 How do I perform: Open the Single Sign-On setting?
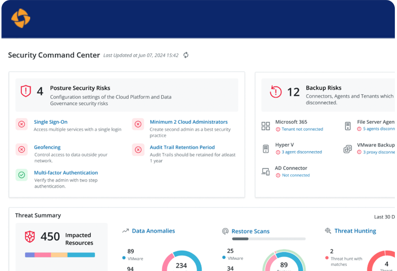(x=50, y=122)
